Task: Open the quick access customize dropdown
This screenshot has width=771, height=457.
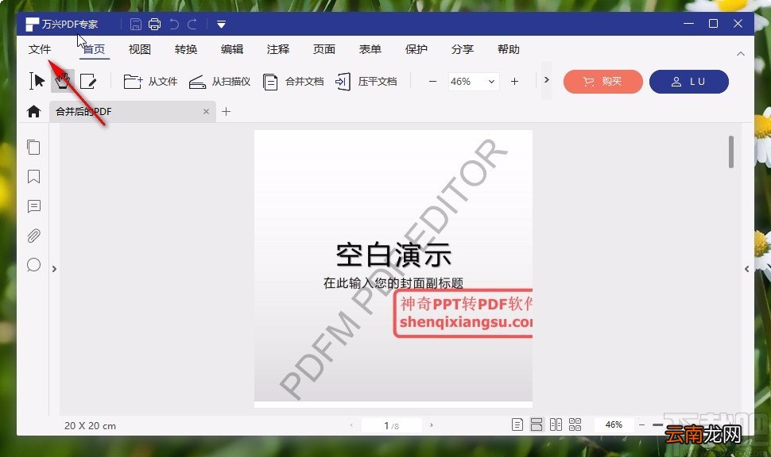Action: [x=221, y=24]
